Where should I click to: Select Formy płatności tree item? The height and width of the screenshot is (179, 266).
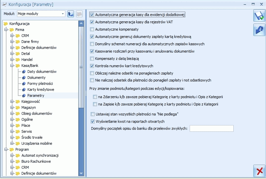pyautogui.click(x=40, y=84)
